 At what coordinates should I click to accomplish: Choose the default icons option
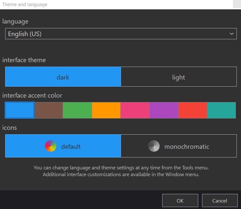tap(63, 146)
